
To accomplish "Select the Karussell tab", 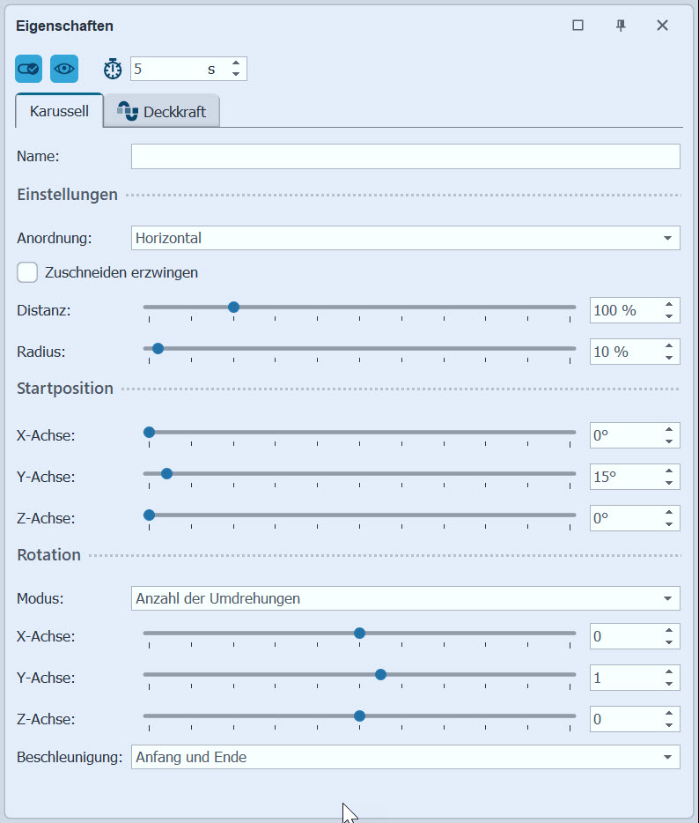I will coord(59,112).
